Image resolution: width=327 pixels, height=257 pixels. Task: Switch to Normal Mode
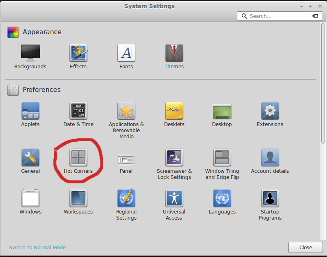37,247
